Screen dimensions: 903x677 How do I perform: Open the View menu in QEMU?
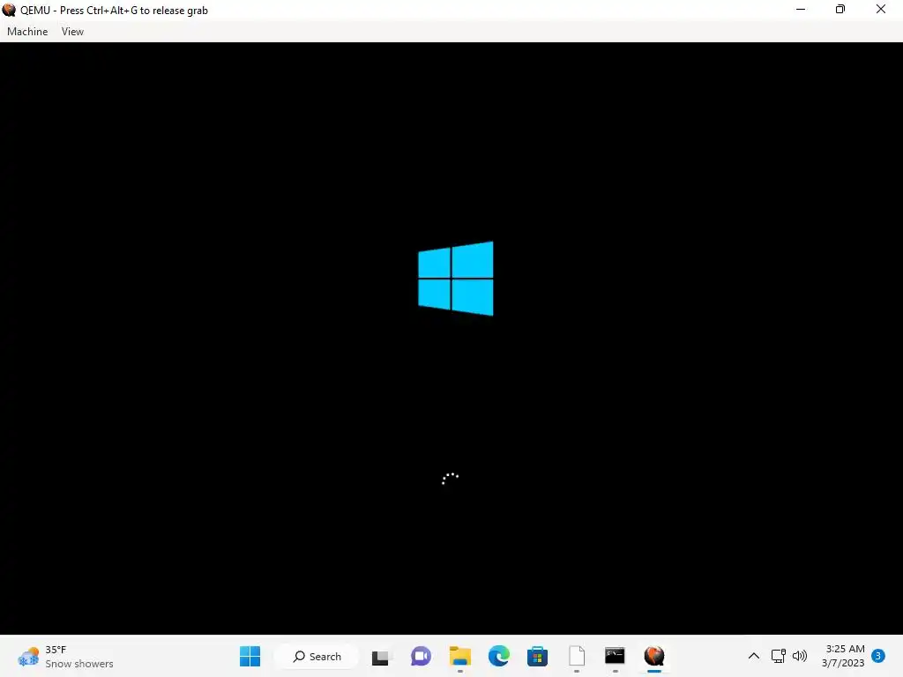coord(72,32)
